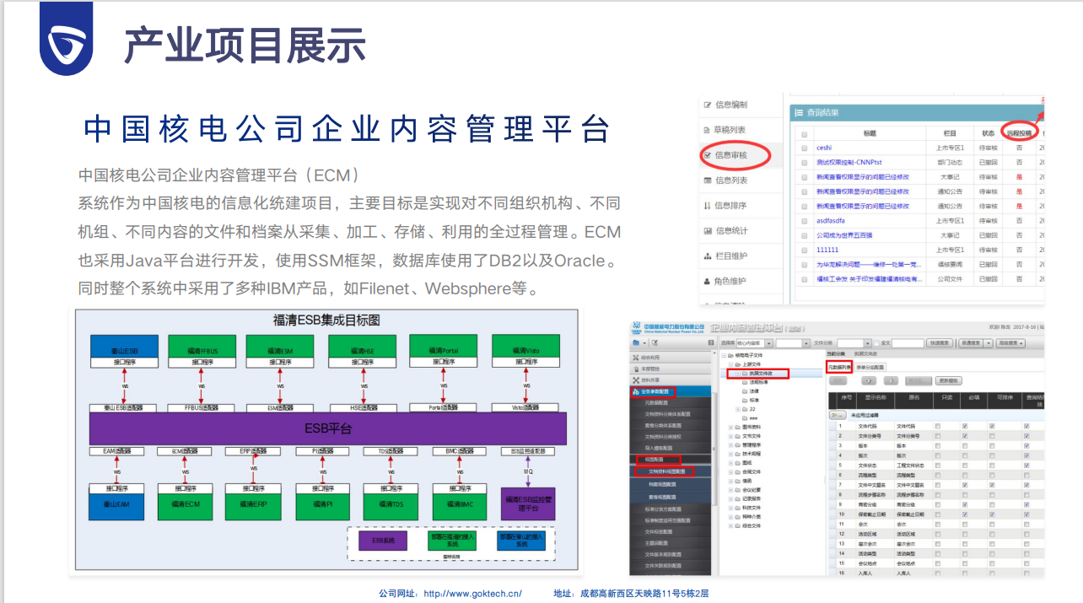The height and width of the screenshot is (603, 1083).
Task: Click the 角色维护 user icon
Action: point(708,281)
